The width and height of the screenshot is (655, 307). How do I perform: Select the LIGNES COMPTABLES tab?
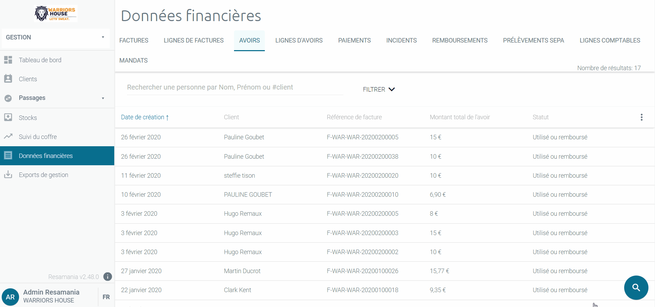(610, 40)
